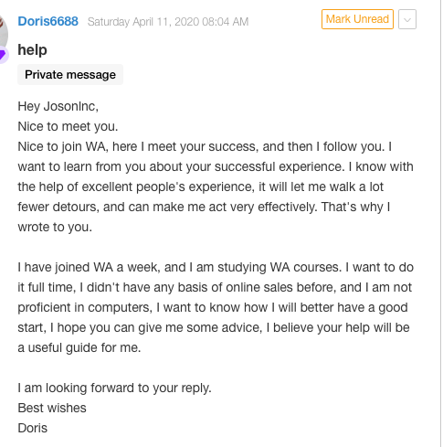Viewport: 443px width, 447px height.
Task: Click the line starting 'want to learn from you'
Action: pos(216,167)
